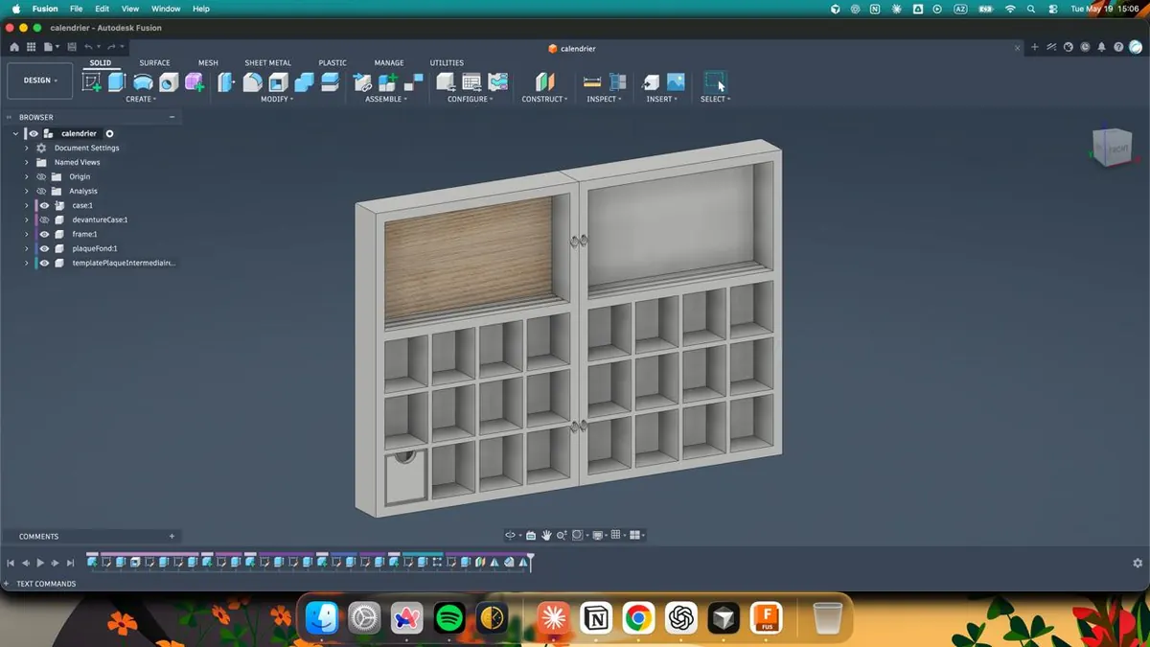Viewport: 1150px width, 647px height.
Task: Show the Analysis folder
Action: [x=41, y=191]
